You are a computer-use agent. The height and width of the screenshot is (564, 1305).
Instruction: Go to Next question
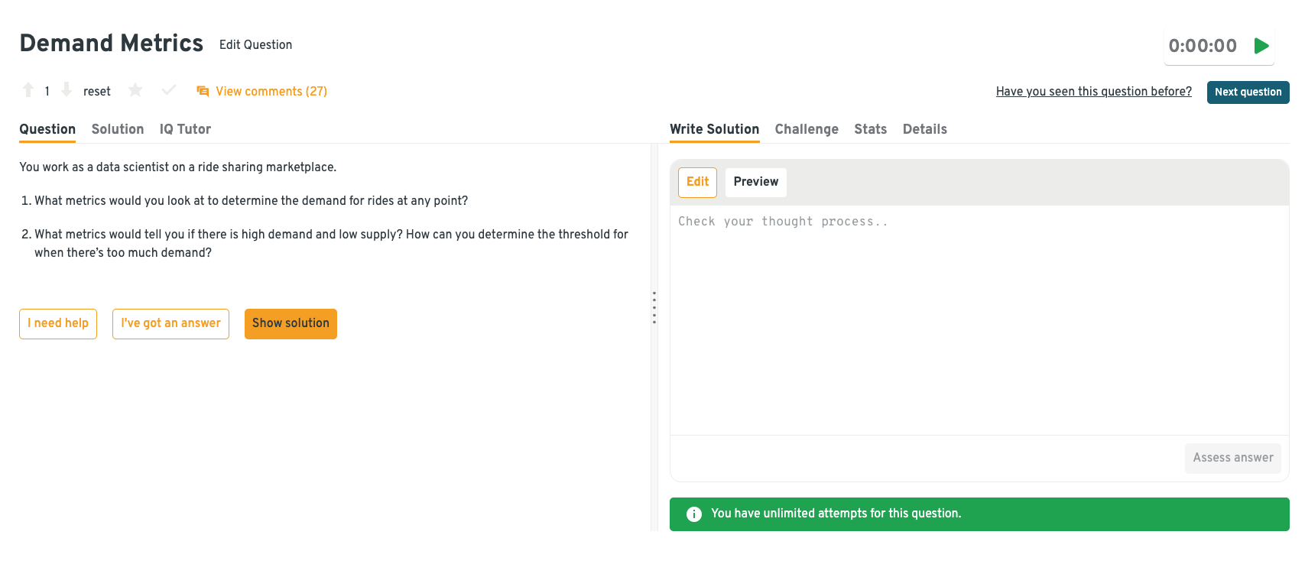[1248, 92]
